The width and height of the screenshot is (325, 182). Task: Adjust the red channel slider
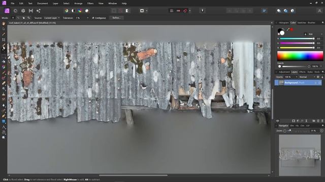click(297, 38)
